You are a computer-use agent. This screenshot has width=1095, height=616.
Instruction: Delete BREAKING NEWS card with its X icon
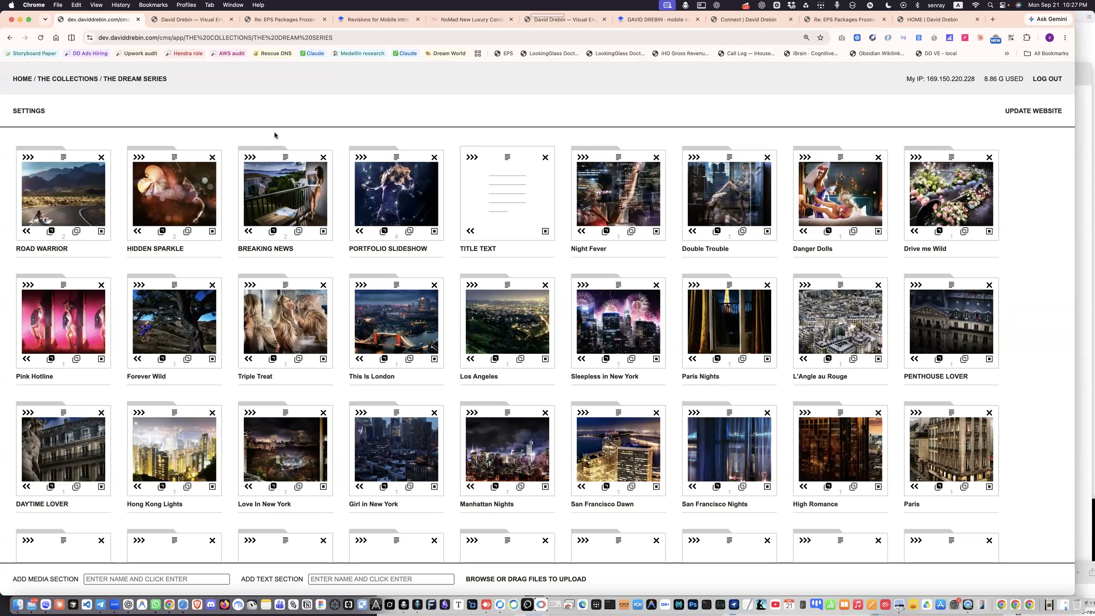[x=323, y=157]
